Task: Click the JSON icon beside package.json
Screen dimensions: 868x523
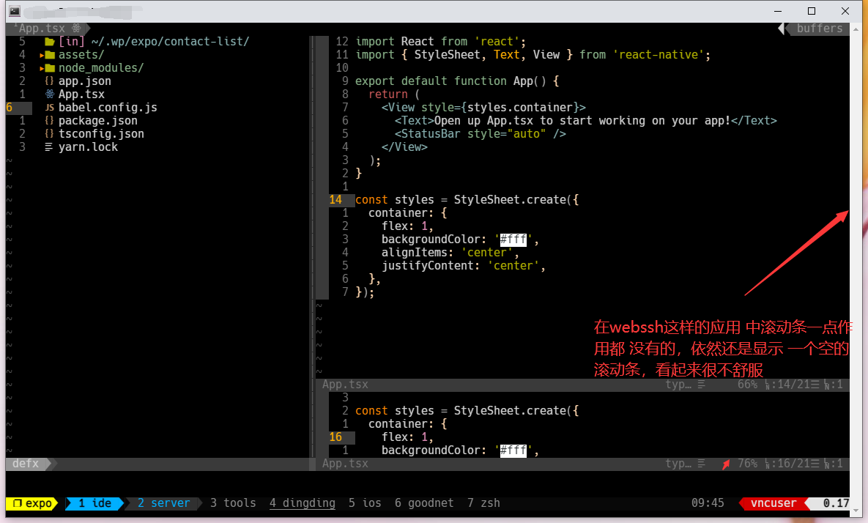Action: [x=49, y=121]
